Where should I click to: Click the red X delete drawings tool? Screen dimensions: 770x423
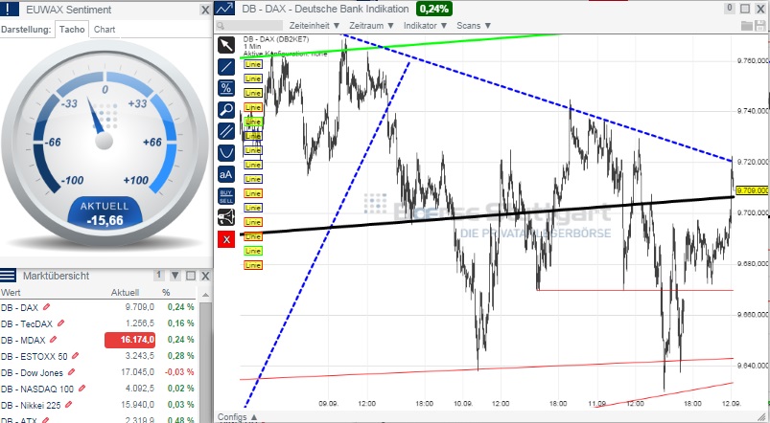[x=226, y=239]
